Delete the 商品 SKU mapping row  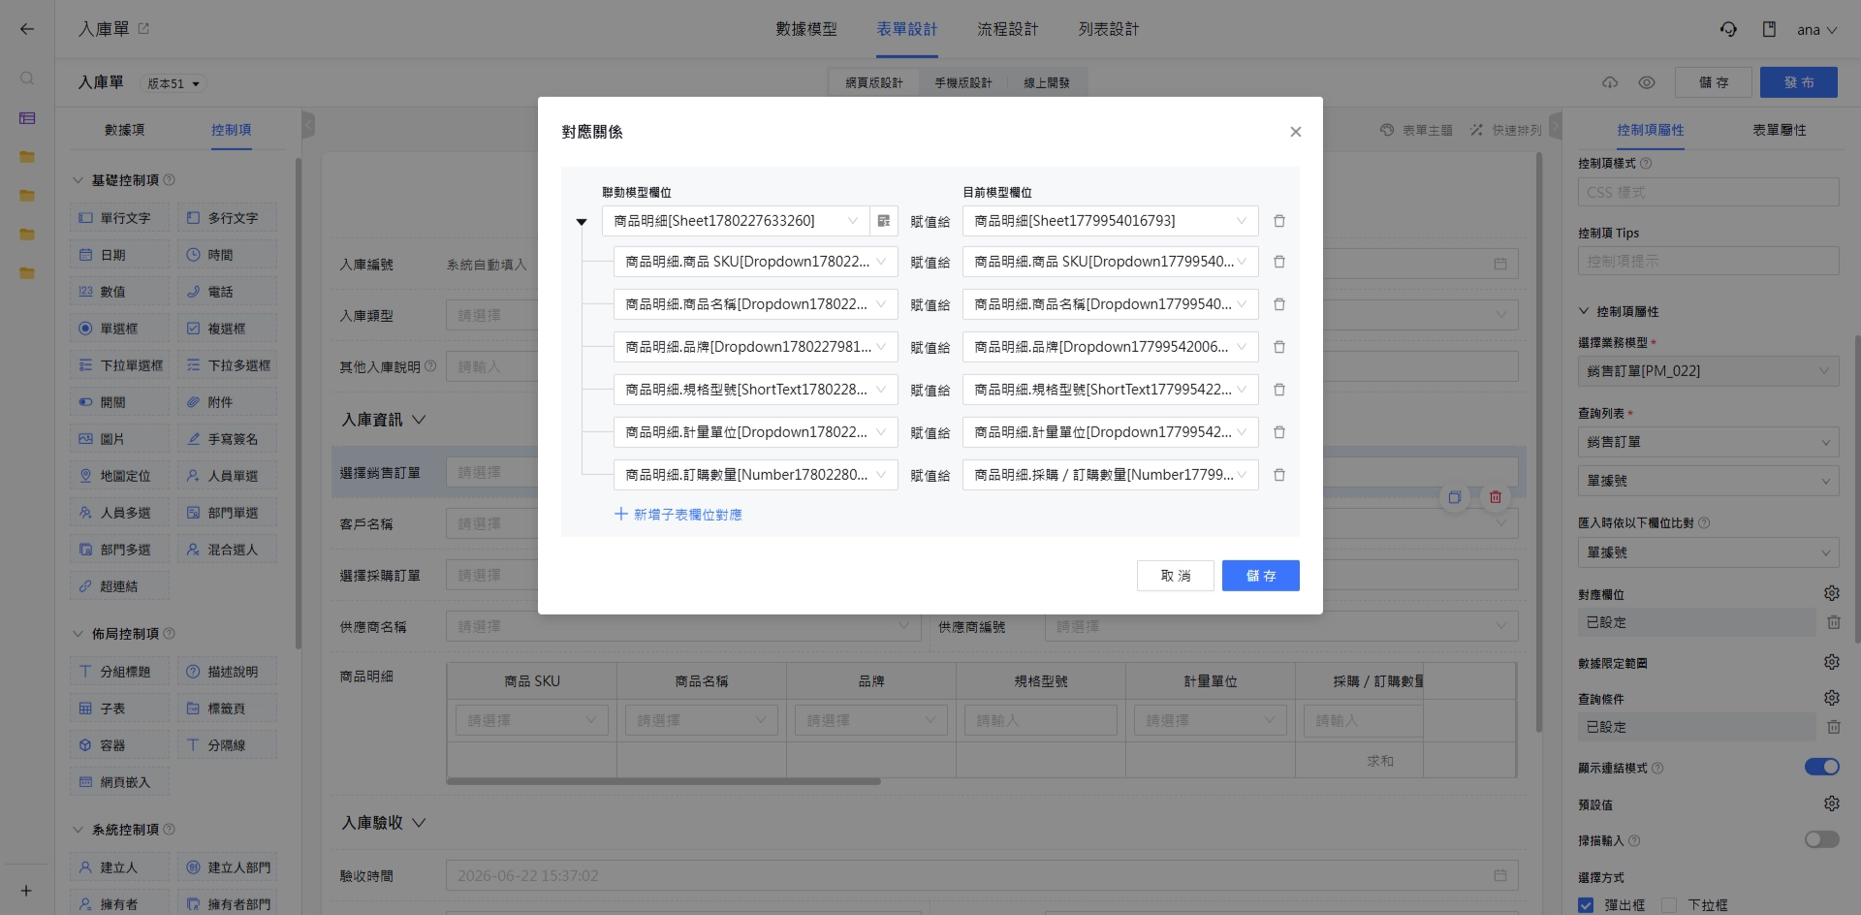1278,262
